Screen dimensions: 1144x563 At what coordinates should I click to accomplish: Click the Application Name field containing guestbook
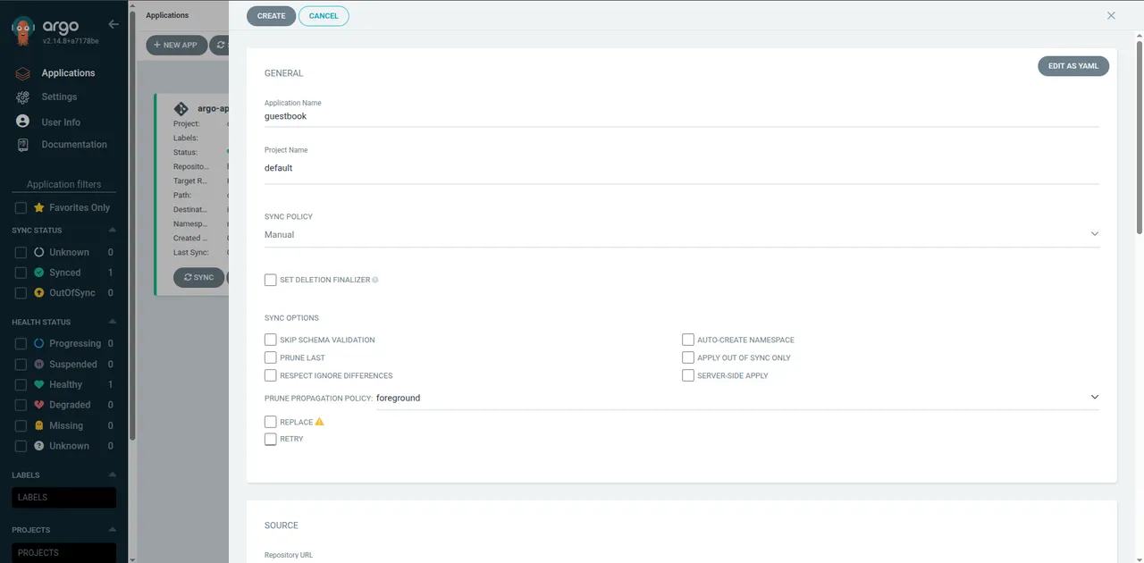pyautogui.click(x=681, y=116)
